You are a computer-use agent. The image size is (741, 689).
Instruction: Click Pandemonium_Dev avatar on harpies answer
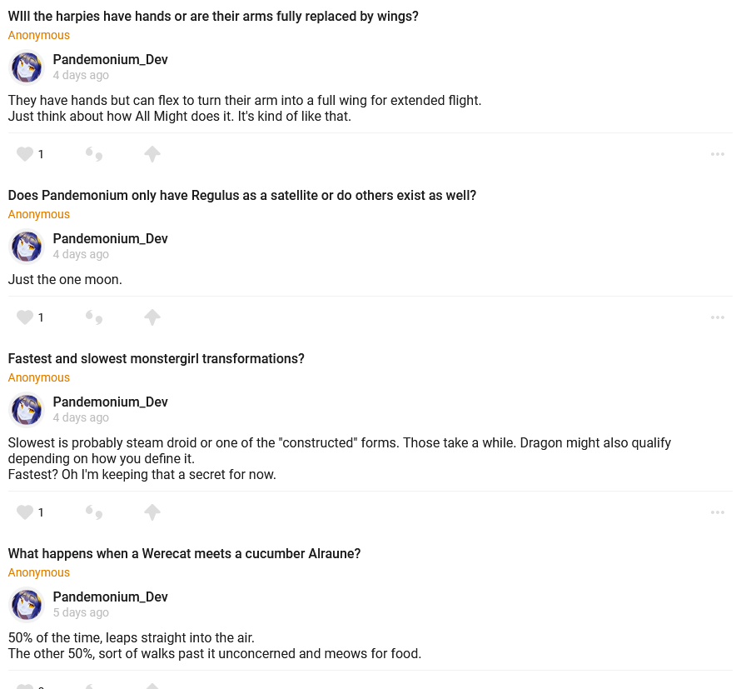tap(27, 67)
